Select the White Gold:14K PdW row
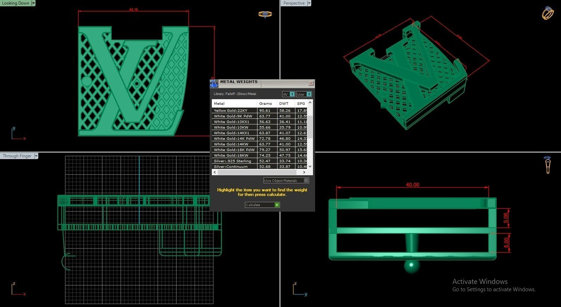 260,138
